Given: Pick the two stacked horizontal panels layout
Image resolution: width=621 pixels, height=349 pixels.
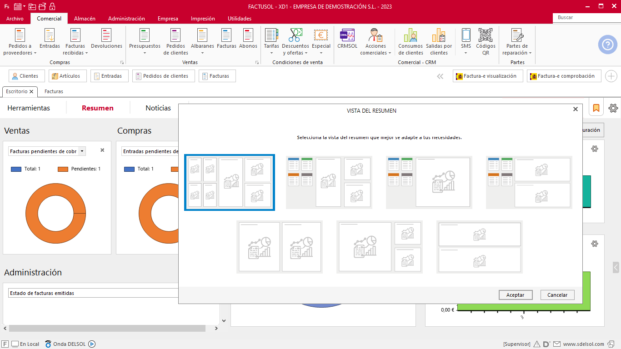Looking at the screenshot, I should pos(479,247).
